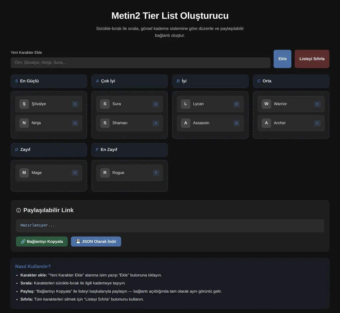
Task: Click the info icon beside Paylaşılabilir Link
Action: click(19, 210)
